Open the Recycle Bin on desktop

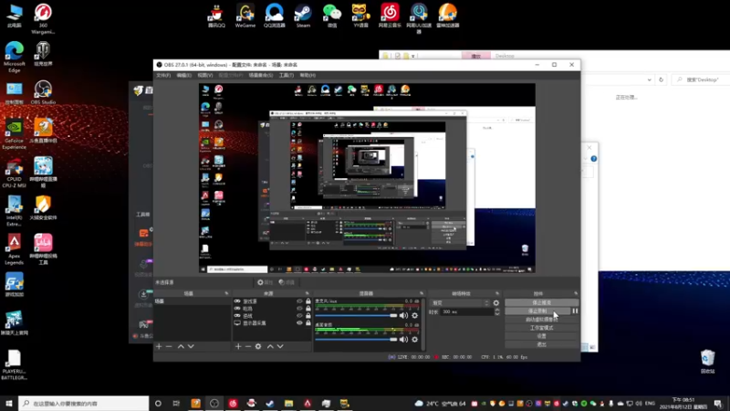707,361
